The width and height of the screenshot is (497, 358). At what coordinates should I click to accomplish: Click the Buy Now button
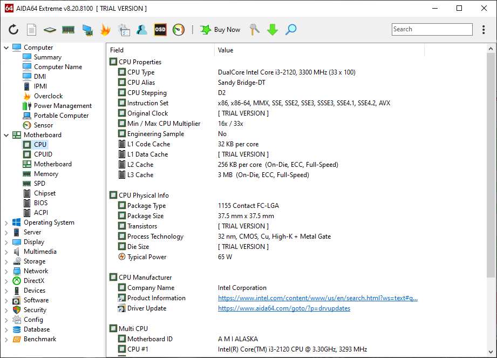click(220, 30)
